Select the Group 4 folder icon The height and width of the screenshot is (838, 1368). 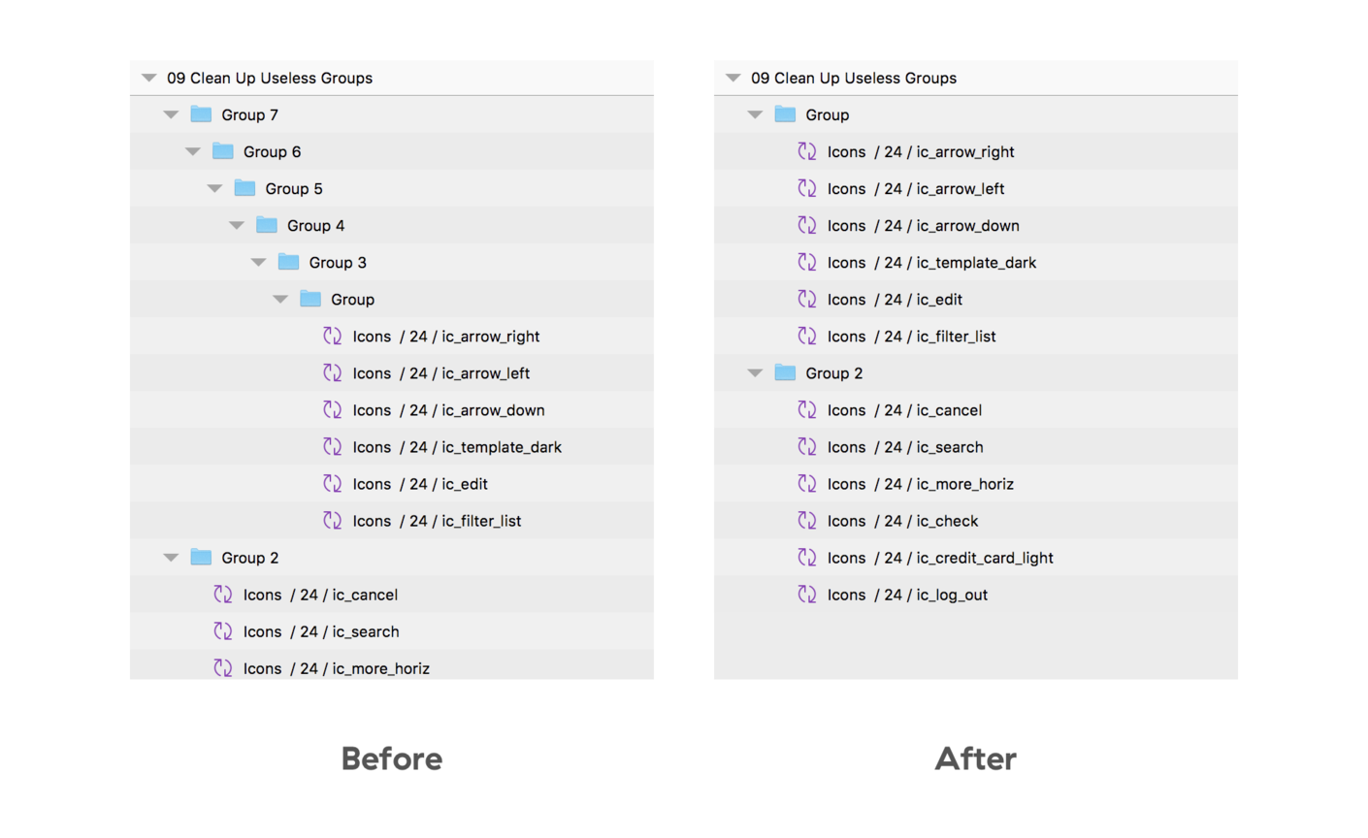(x=267, y=225)
